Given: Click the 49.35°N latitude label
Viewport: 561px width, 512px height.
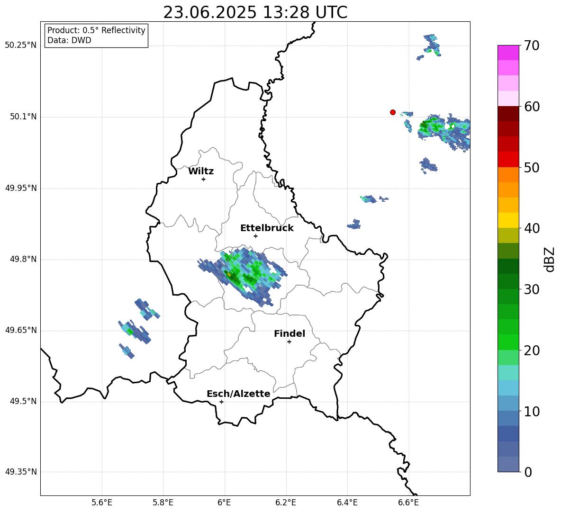Looking at the screenshot, I should pyautogui.click(x=21, y=472).
